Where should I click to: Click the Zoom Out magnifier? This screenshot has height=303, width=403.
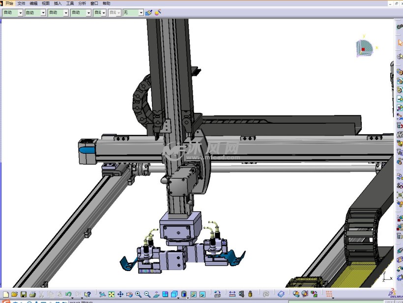pyautogui.click(x=147, y=294)
